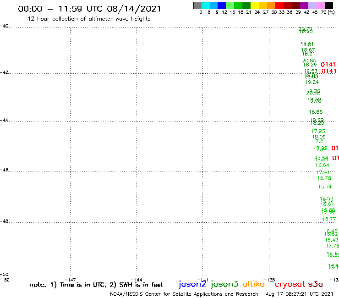Click the wave height value 18.21
The height and width of the screenshot is (298, 339).
coord(308,54)
